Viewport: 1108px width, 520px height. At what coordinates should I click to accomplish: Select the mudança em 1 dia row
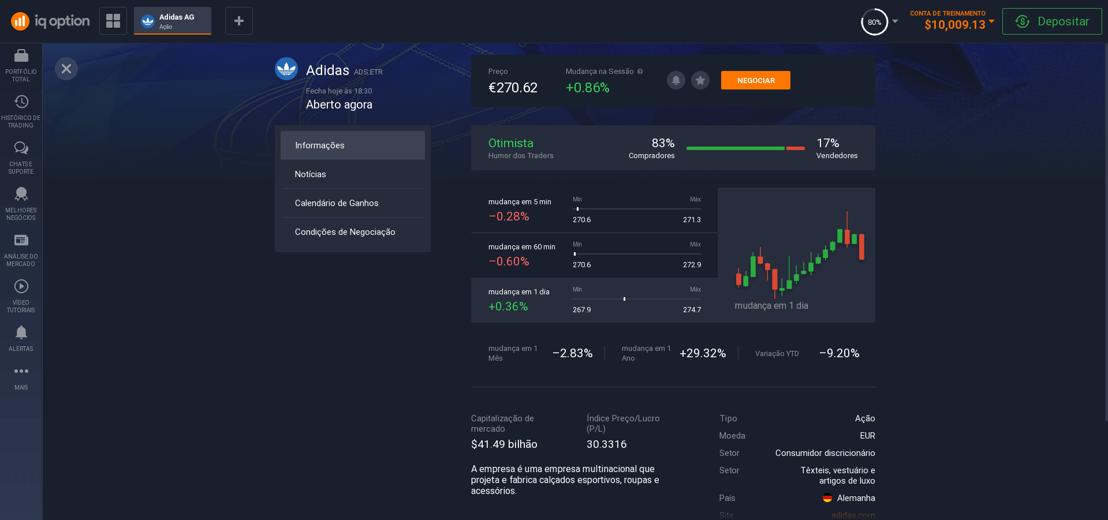coord(594,300)
